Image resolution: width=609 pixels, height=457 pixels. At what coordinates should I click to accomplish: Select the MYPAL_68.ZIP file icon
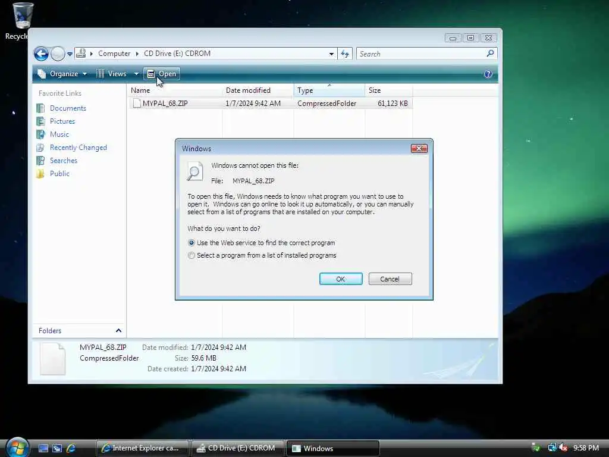click(137, 103)
